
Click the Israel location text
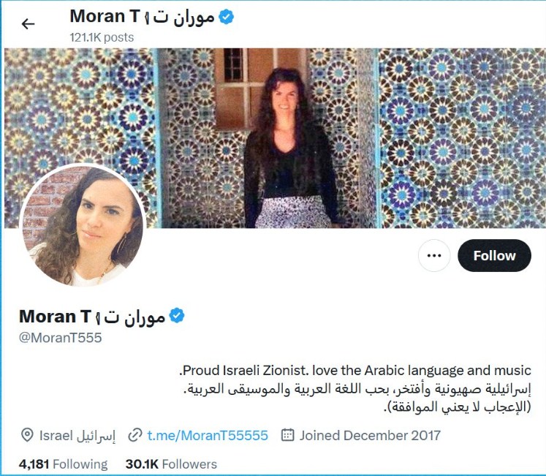click(77, 436)
